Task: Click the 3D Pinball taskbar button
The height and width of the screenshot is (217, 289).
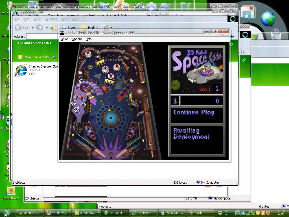Action: coord(115,213)
